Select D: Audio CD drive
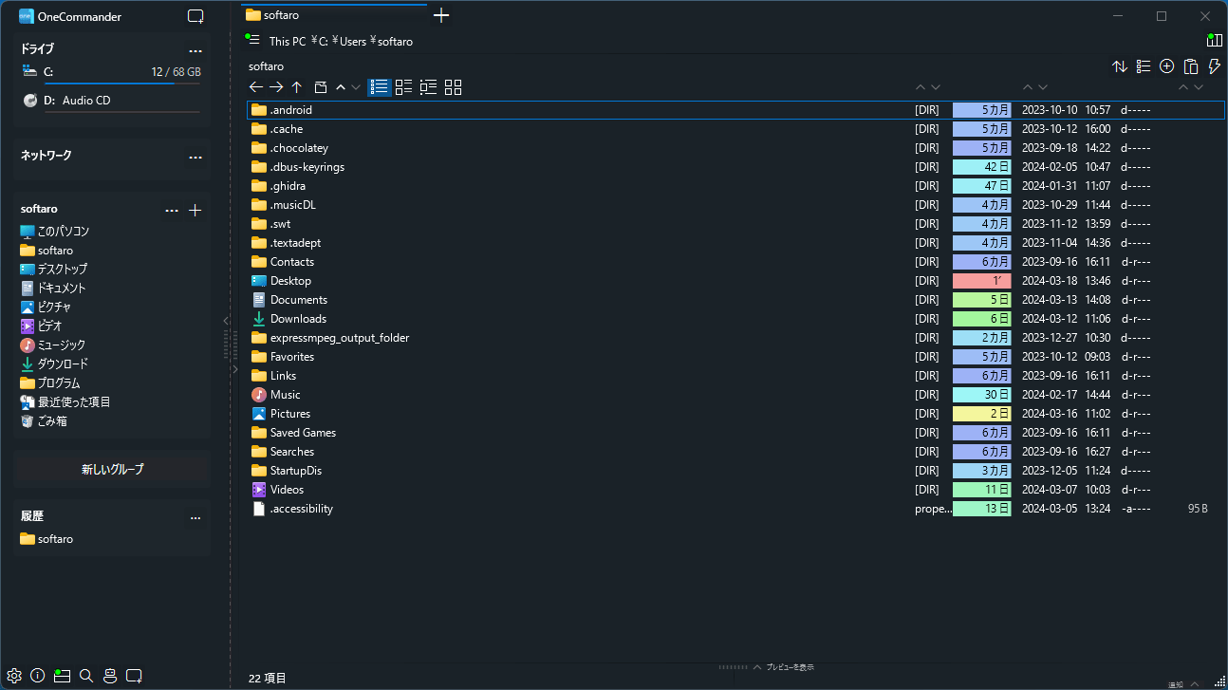The width and height of the screenshot is (1228, 690). [x=111, y=101]
